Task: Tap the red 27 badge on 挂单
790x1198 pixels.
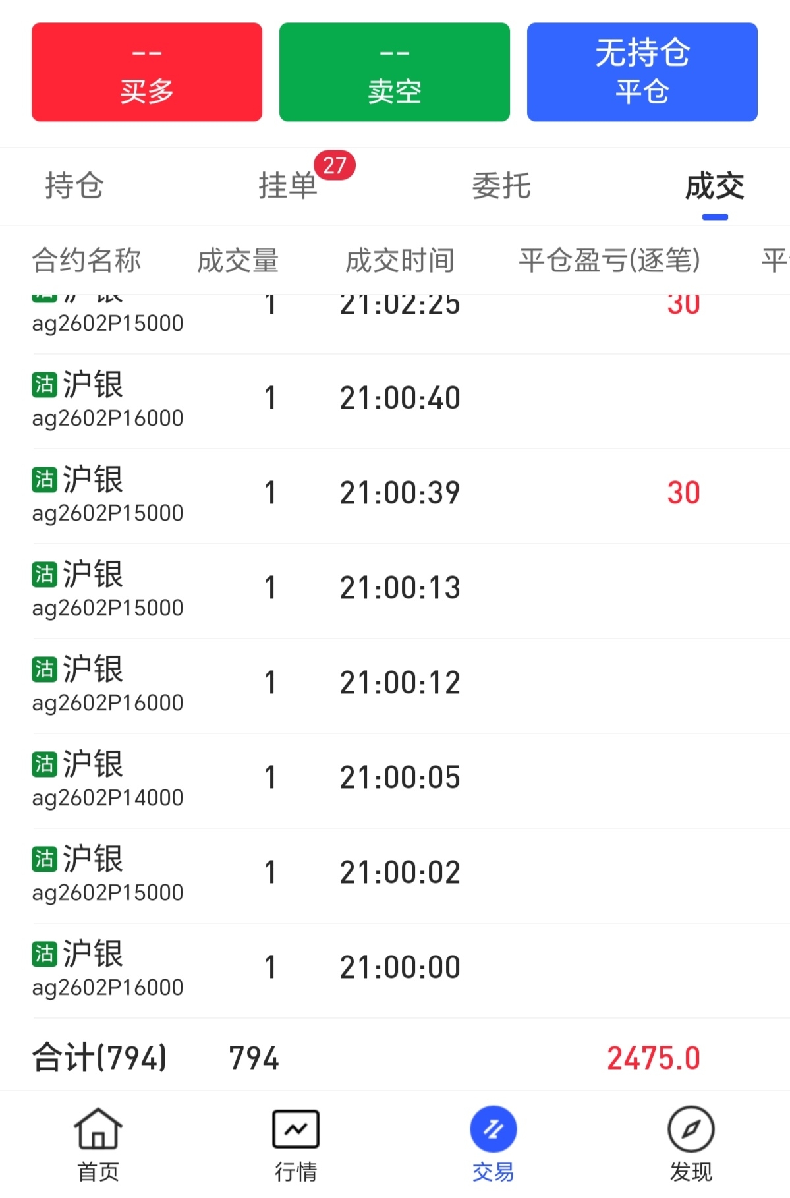Action: (335, 165)
